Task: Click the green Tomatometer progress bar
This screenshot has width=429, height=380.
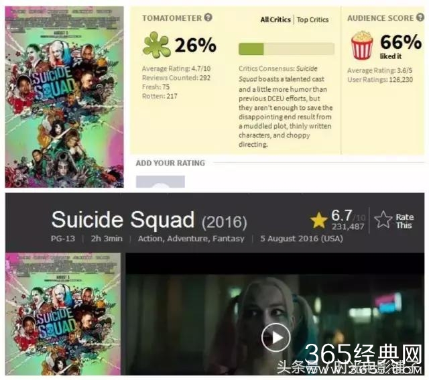Action: tap(286, 49)
